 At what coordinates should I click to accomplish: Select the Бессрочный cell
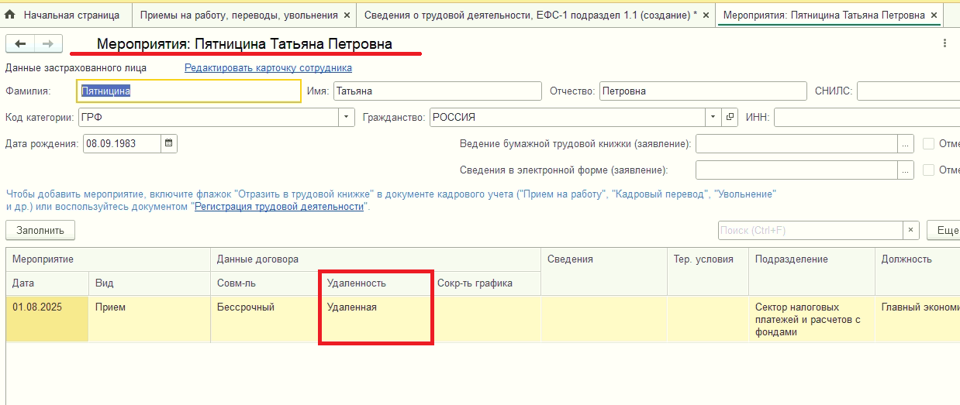click(x=266, y=319)
